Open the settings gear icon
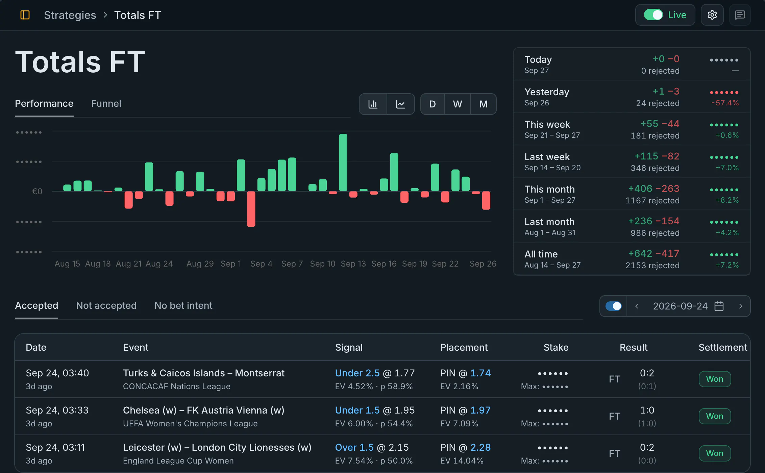Viewport: 765px width, 473px height. [x=712, y=15]
